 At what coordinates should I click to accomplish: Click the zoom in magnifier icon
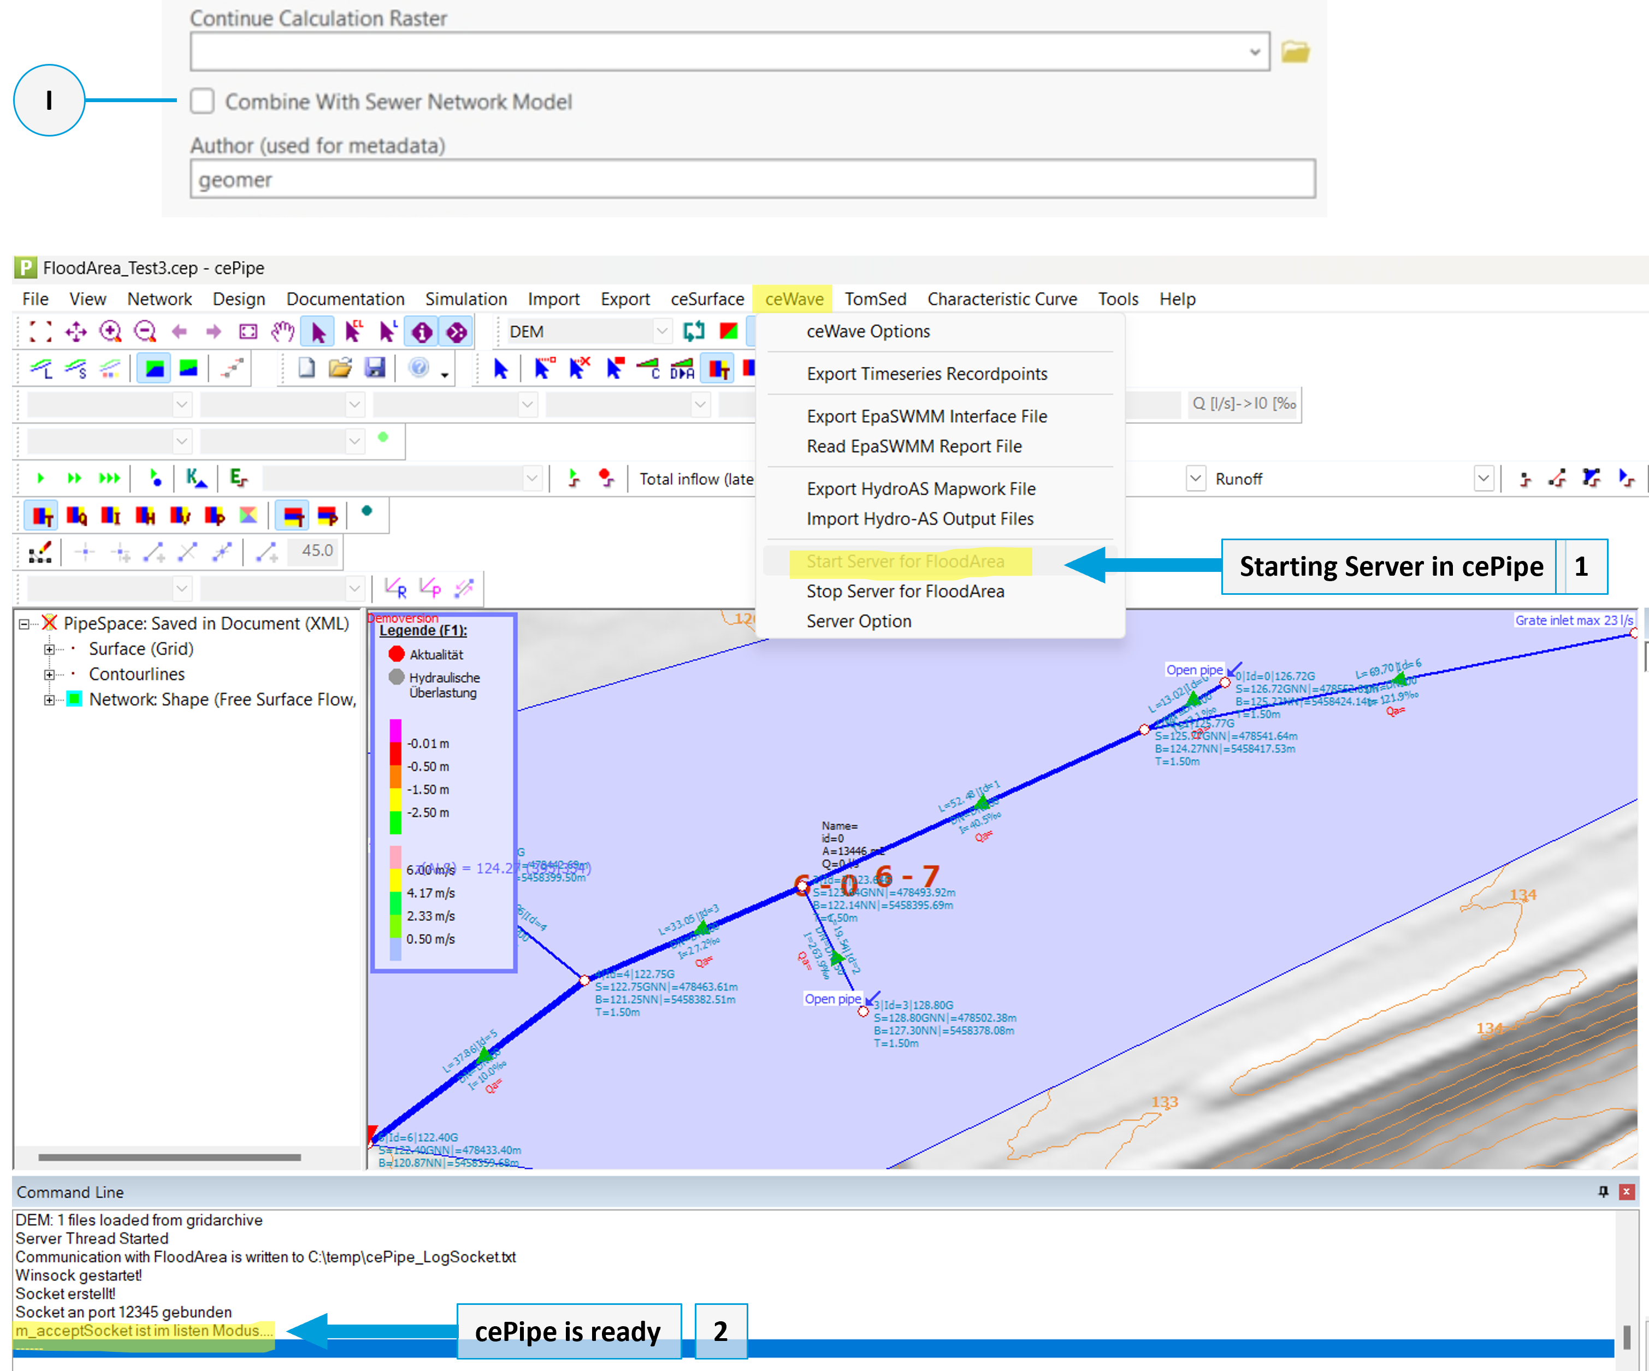click(x=110, y=332)
